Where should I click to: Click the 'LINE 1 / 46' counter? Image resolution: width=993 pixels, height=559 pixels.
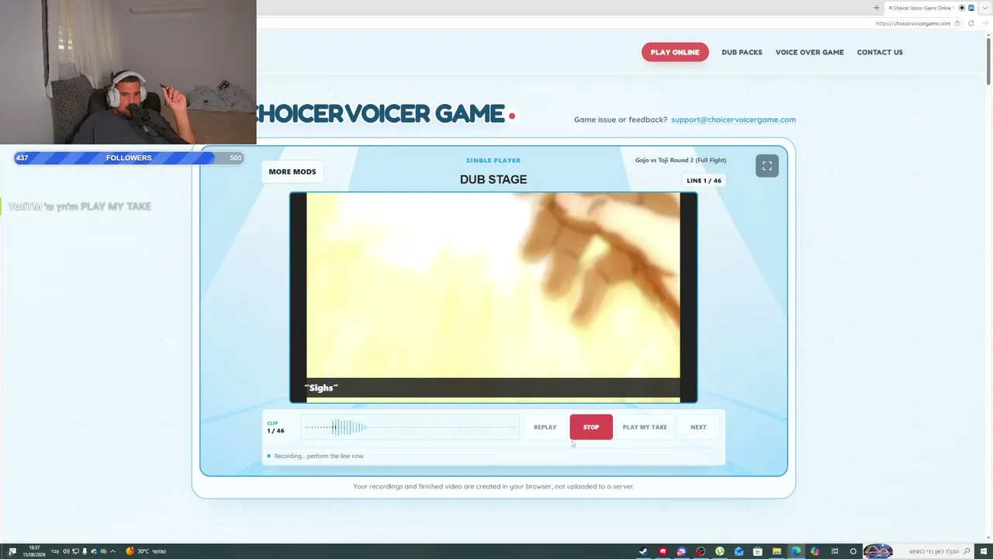(x=704, y=181)
